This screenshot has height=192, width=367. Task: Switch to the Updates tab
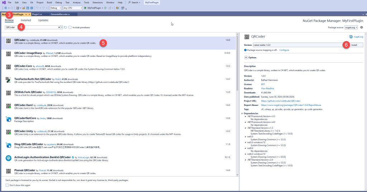(43, 20)
